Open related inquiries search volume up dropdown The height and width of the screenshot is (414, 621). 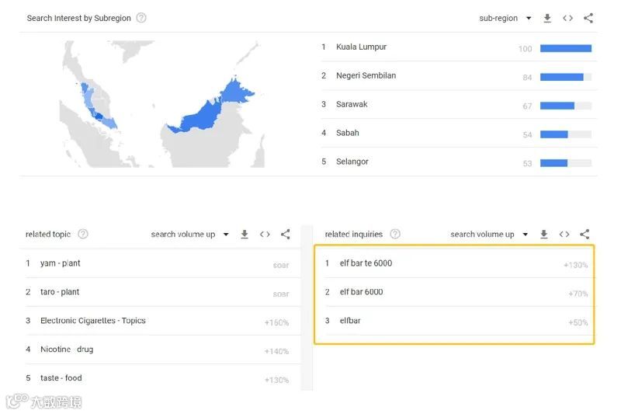point(490,234)
